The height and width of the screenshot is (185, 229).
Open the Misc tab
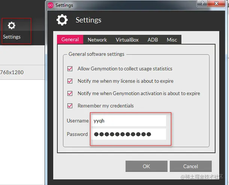pyautogui.click(x=172, y=40)
